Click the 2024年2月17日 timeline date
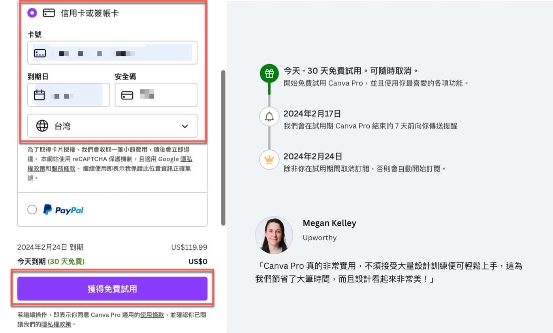Image resolution: width=553 pixels, height=333 pixels. [x=312, y=114]
